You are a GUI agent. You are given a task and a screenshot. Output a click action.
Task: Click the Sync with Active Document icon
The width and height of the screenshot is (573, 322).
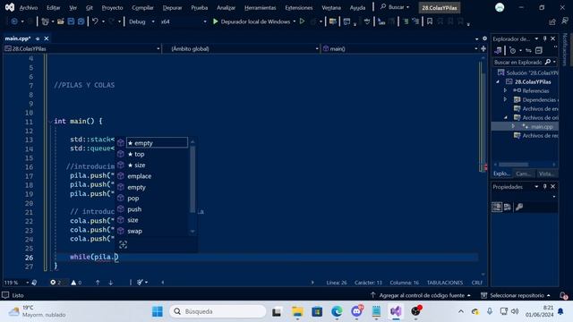click(528, 50)
